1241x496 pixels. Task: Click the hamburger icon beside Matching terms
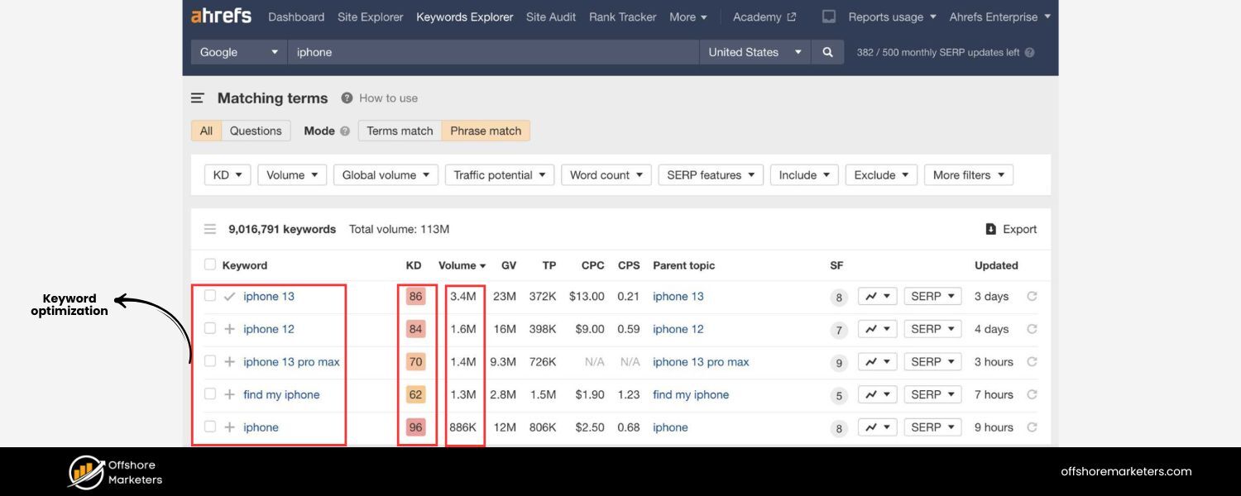(197, 98)
